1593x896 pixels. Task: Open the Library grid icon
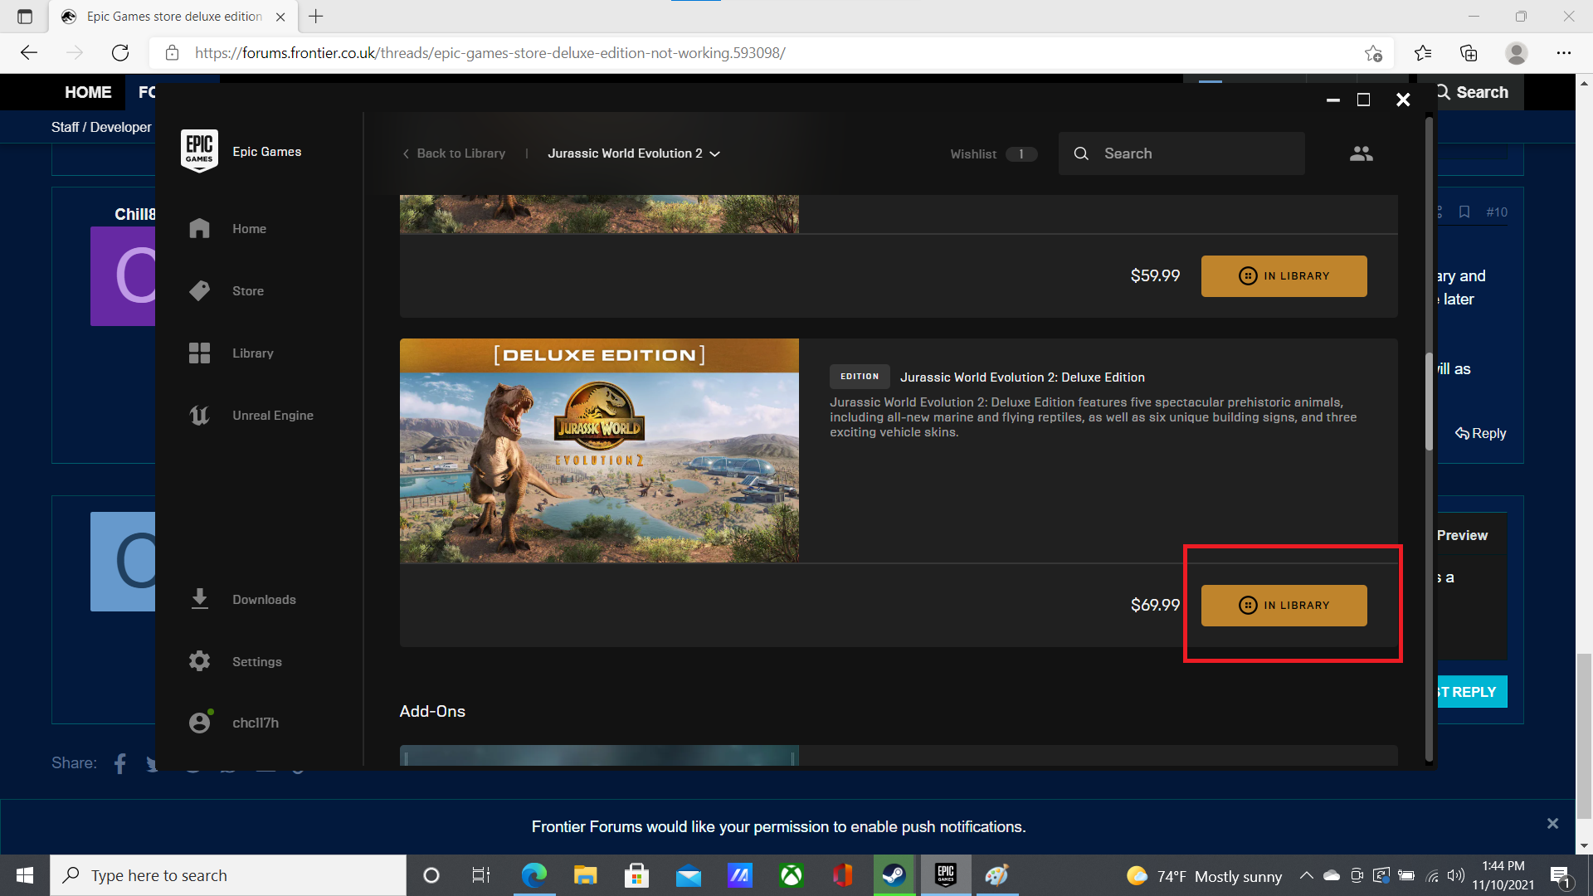click(199, 353)
